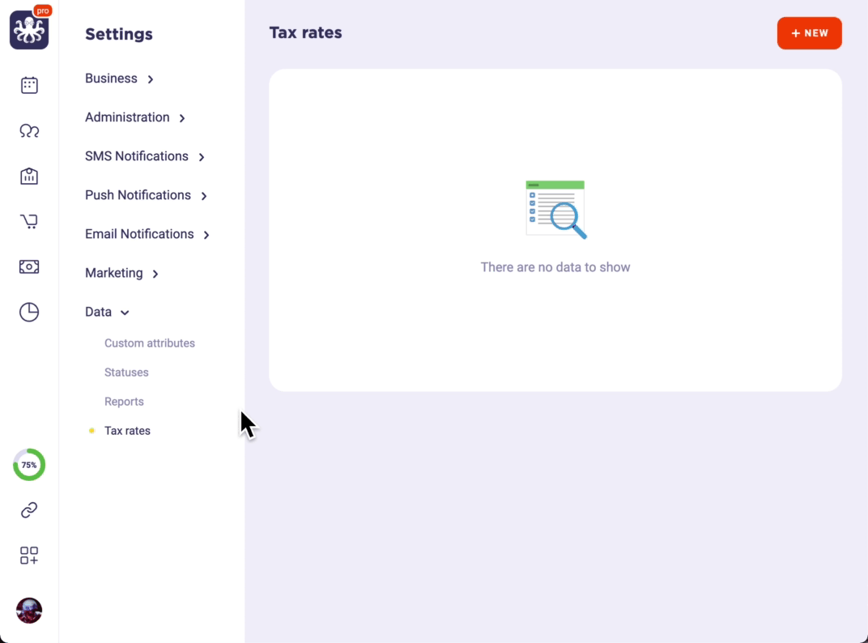Expand Email Notifications settings
This screenshot has height=643, width=868.
pyautogui.click(x=147, y=234)
